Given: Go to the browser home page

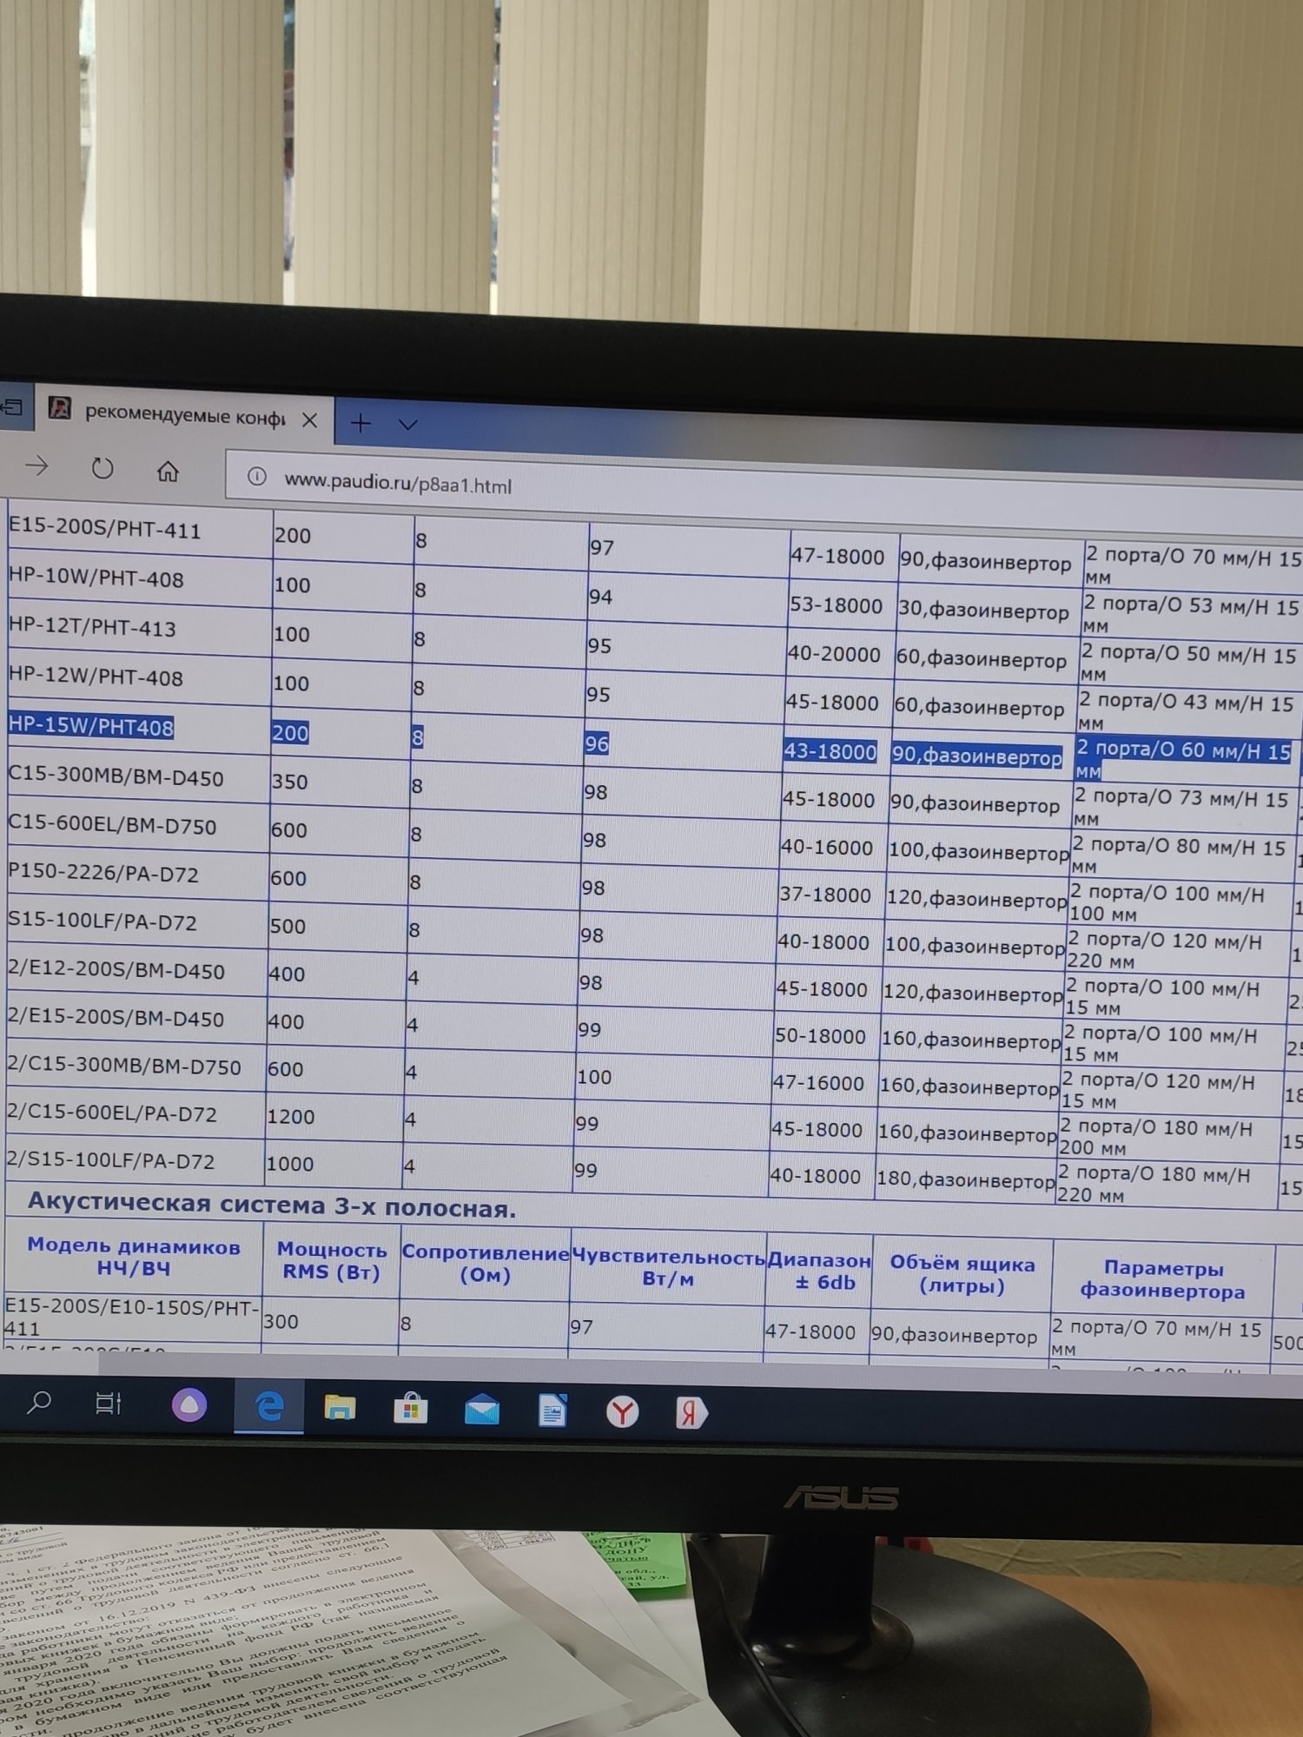Looking at the screenshot, I should 168,472.
